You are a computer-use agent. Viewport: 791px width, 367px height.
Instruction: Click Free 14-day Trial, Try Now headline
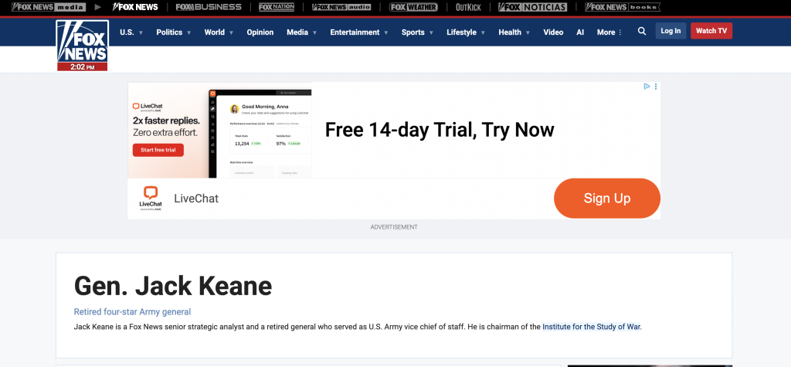440,130
